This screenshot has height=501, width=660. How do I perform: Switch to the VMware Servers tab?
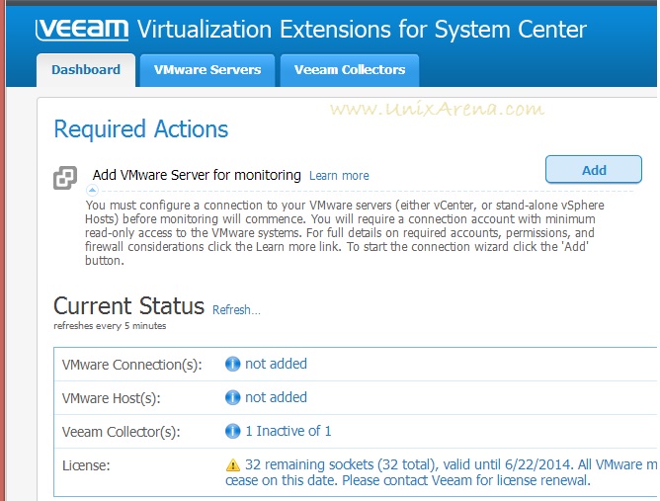[x=207, y=70]
